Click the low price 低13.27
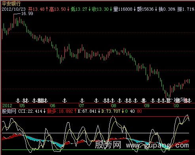195x155 pixels. (x=79, y=9)
